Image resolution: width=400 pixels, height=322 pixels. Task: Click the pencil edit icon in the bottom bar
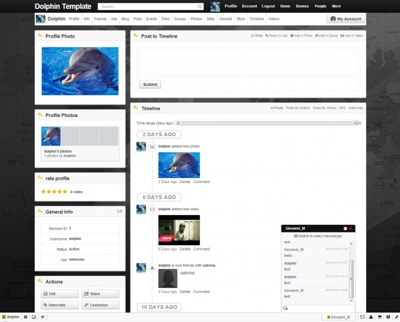(x=34, y=317)
